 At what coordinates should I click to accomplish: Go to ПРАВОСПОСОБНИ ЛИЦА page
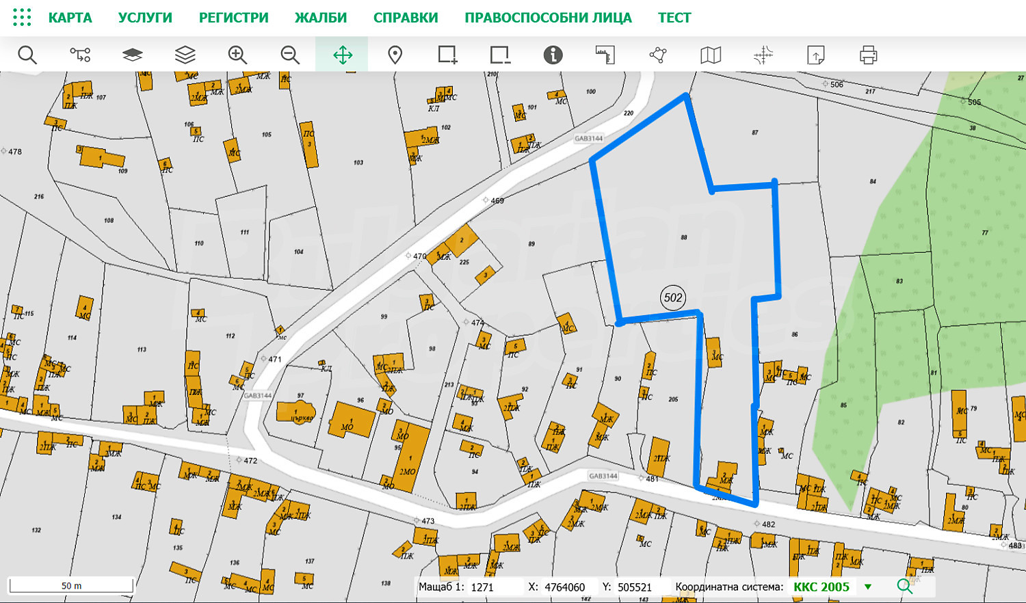click(548, 18)
